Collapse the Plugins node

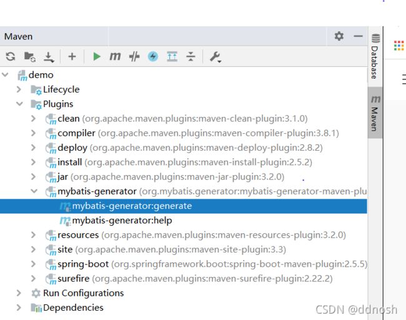point(20,104)
